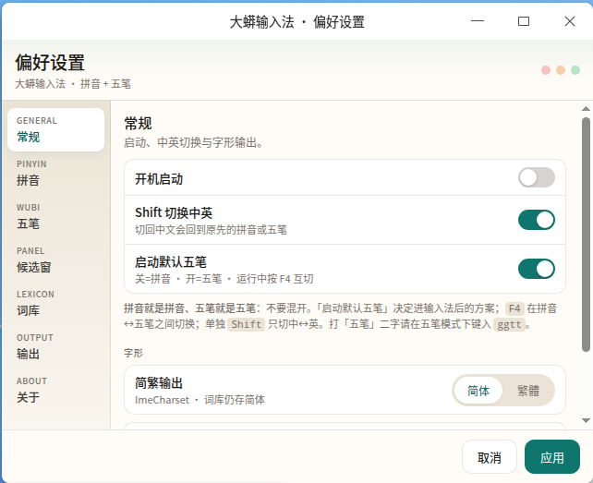The height and width of the screenshot is (483, 593).
Task: Click the Shift key label in description
Action: (x=247, y=324)
